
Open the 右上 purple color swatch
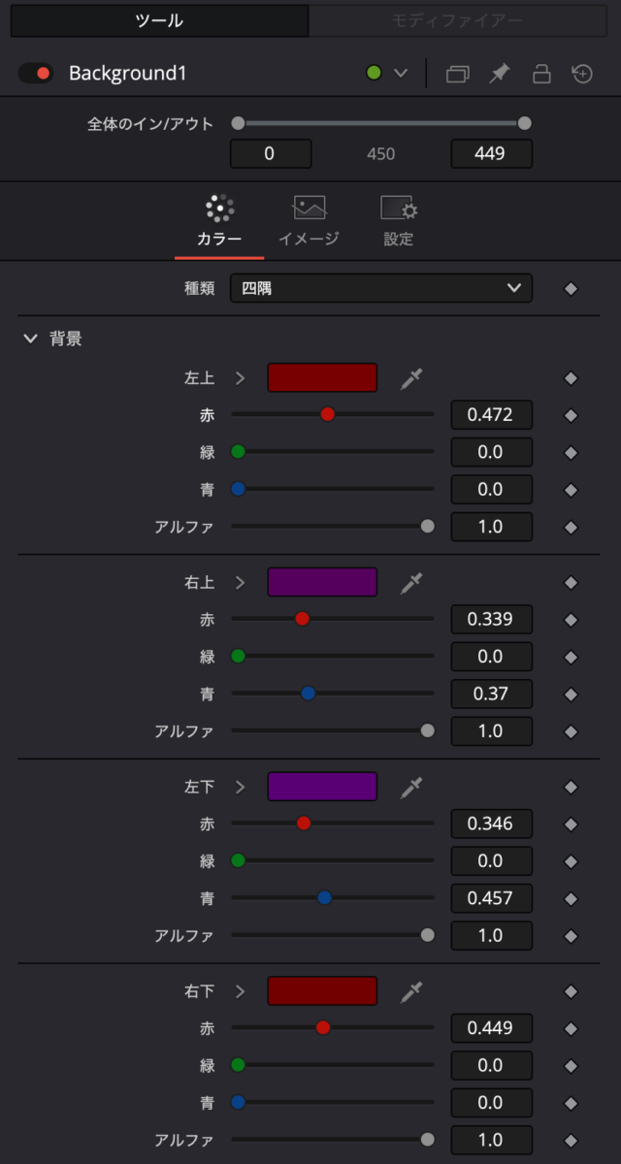click(x=322, y=582)
